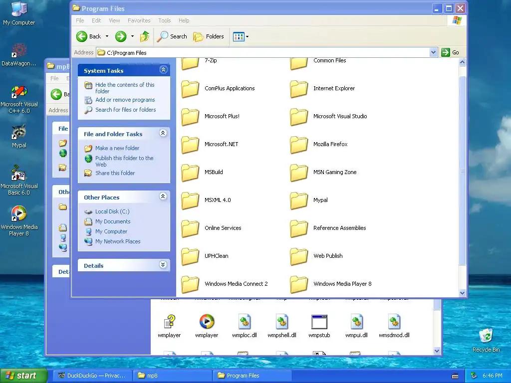511x383 pixels.
Task: Open the Back button history dropdown
Action: point(107,36)
